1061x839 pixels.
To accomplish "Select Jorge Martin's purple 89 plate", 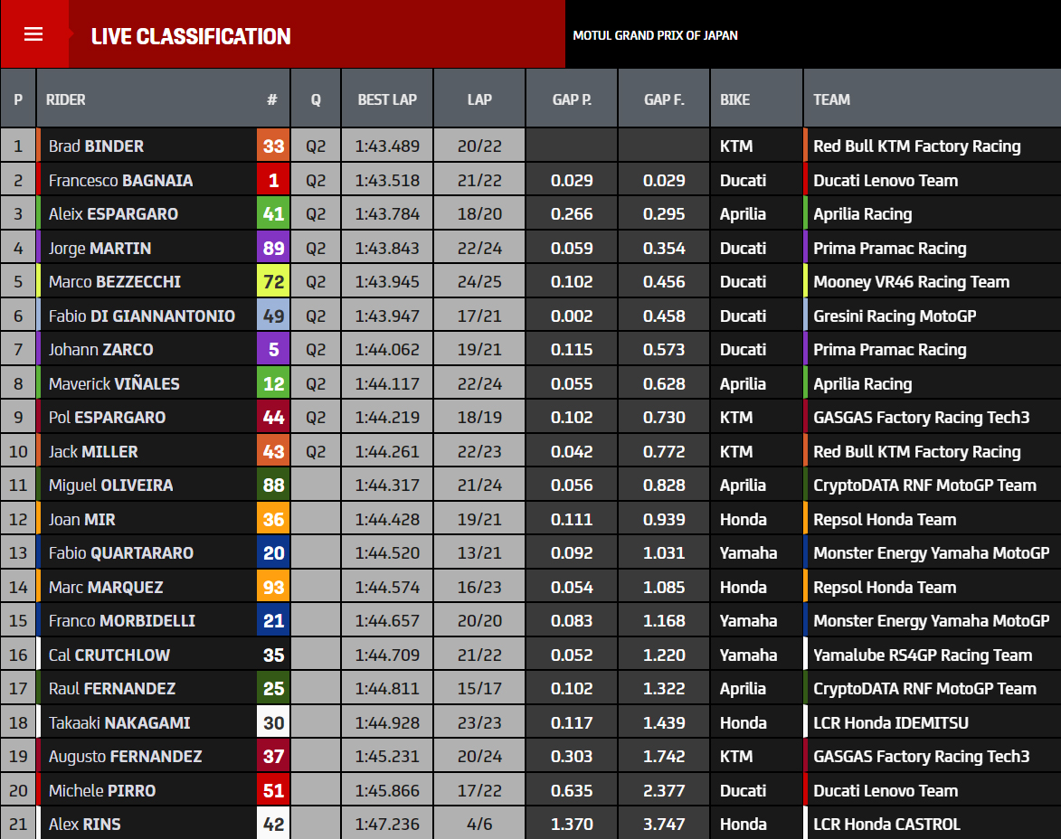I will click(272, 248).
